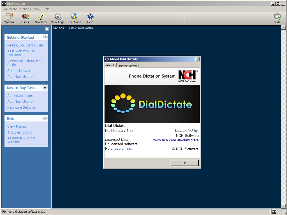Screen dimensions: 287x215
Task: Open the Troubleshooting link
Action: pyautogui.click(x=20, y=132)
